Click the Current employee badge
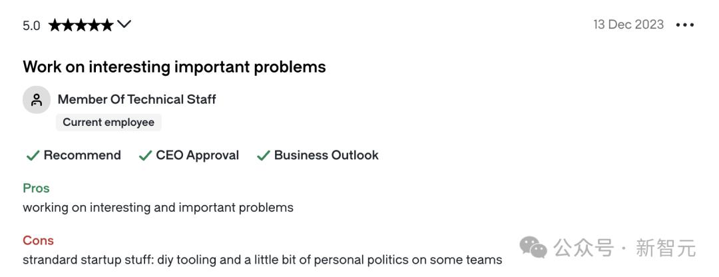 pos(109,122)
